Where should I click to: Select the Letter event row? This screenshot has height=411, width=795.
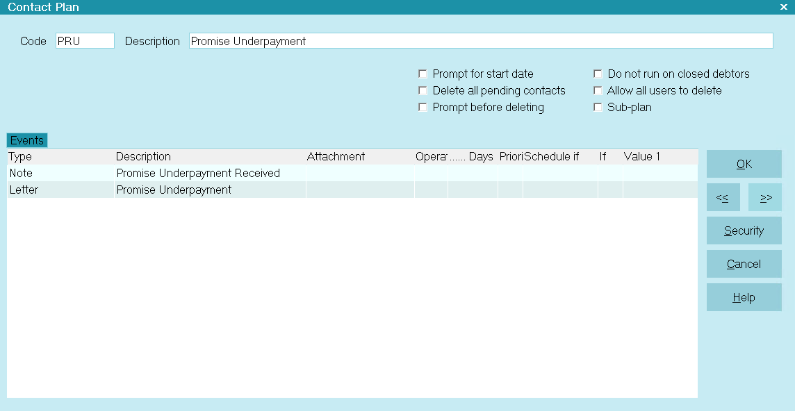[352, 190]
